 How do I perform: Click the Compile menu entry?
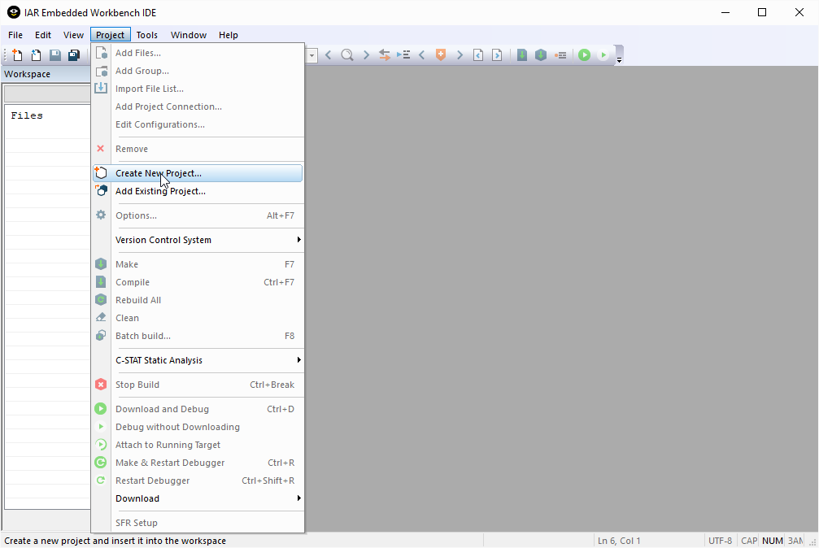(198, 282)
